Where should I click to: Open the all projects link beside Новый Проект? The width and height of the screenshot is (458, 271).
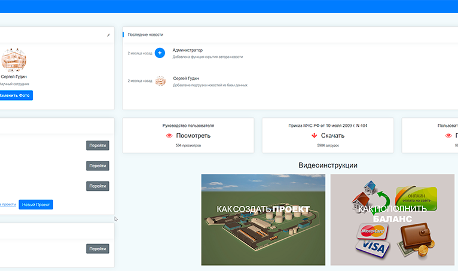(8, 205)
